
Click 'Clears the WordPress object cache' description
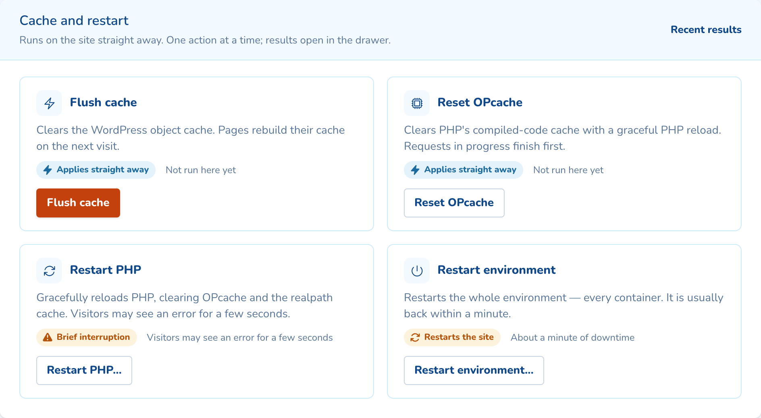pos(191,138)
